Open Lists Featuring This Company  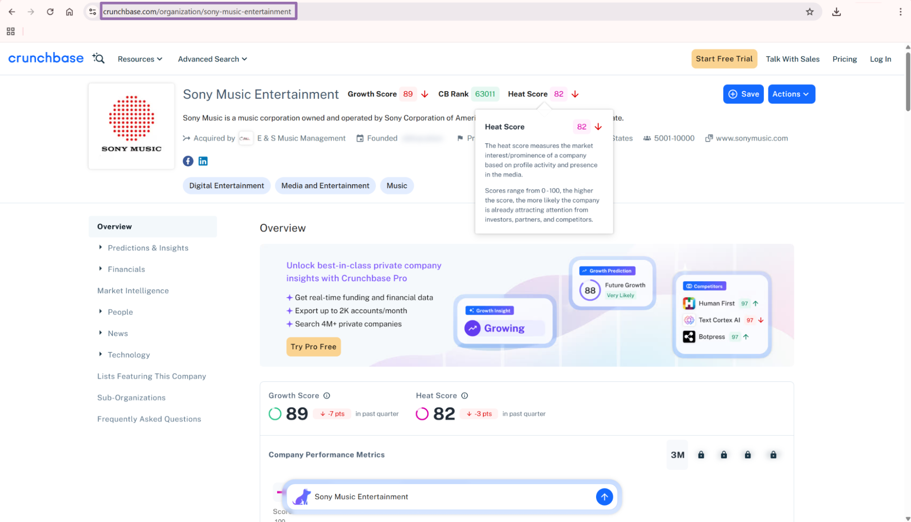coord(151,377)
